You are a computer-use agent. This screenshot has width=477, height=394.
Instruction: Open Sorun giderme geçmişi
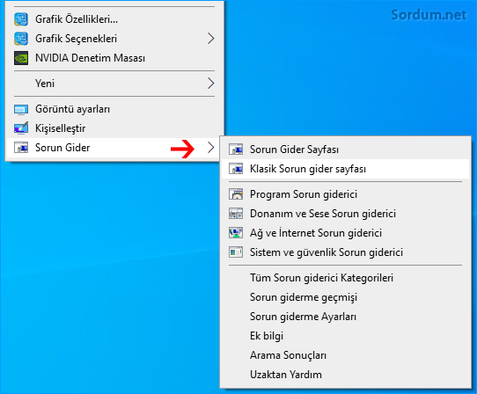345,297
